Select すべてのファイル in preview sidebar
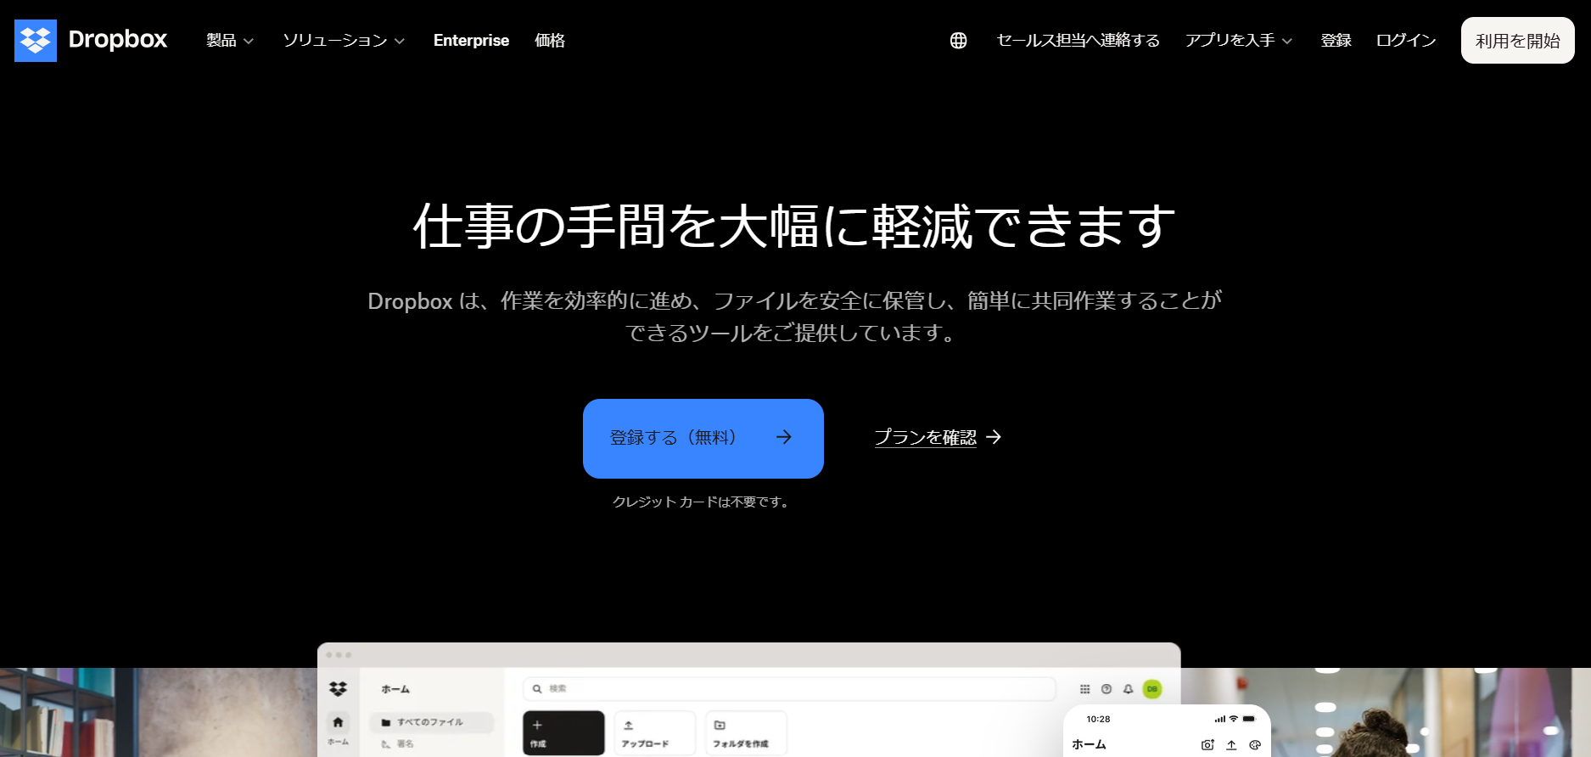Viewport: 1591px width, 757px height. 431,722
